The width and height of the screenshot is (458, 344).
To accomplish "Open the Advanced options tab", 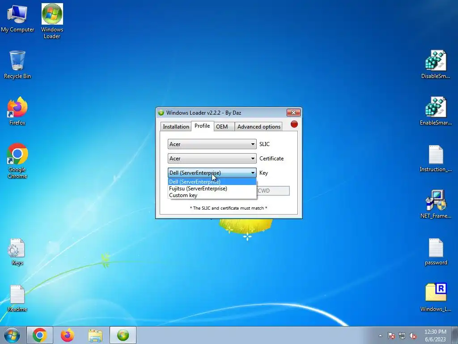I will 259,126.
